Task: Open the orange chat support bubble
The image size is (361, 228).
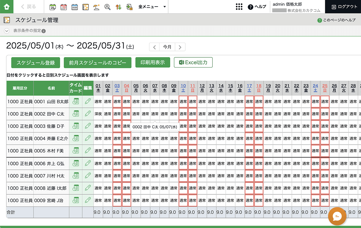Action: click(x=337, y=216)
